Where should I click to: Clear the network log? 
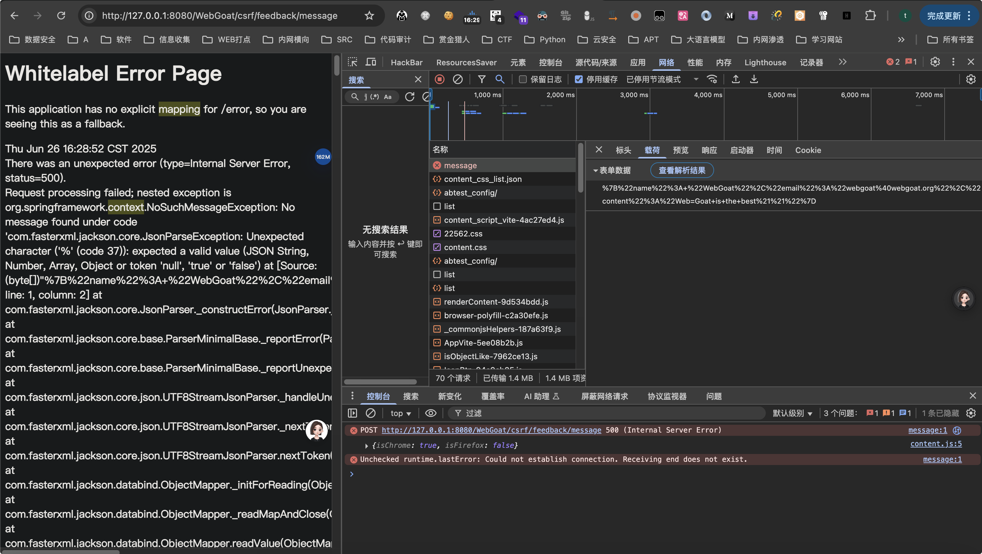click(x=458, y=79)
